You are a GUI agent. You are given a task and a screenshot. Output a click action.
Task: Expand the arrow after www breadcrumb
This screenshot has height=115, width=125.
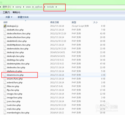33,7
